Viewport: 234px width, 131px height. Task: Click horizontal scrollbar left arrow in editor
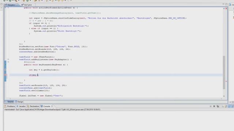(10, 99)
